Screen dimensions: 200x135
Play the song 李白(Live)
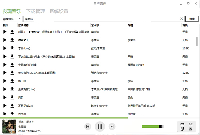5,48
